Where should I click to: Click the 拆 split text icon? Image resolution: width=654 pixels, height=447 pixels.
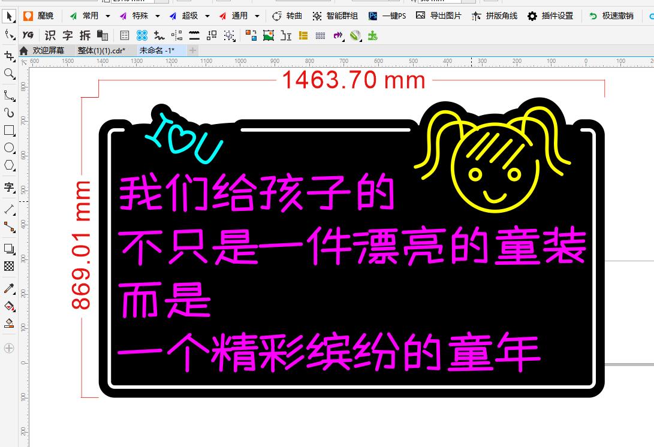tap(85, 35)
